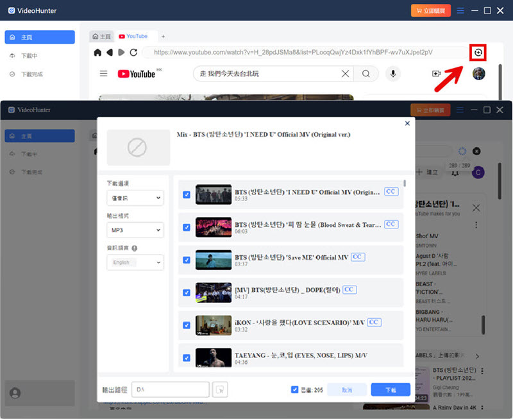513x419 pixels.
Task: Click the I NEED U video thumbnail
Action: 214,194
